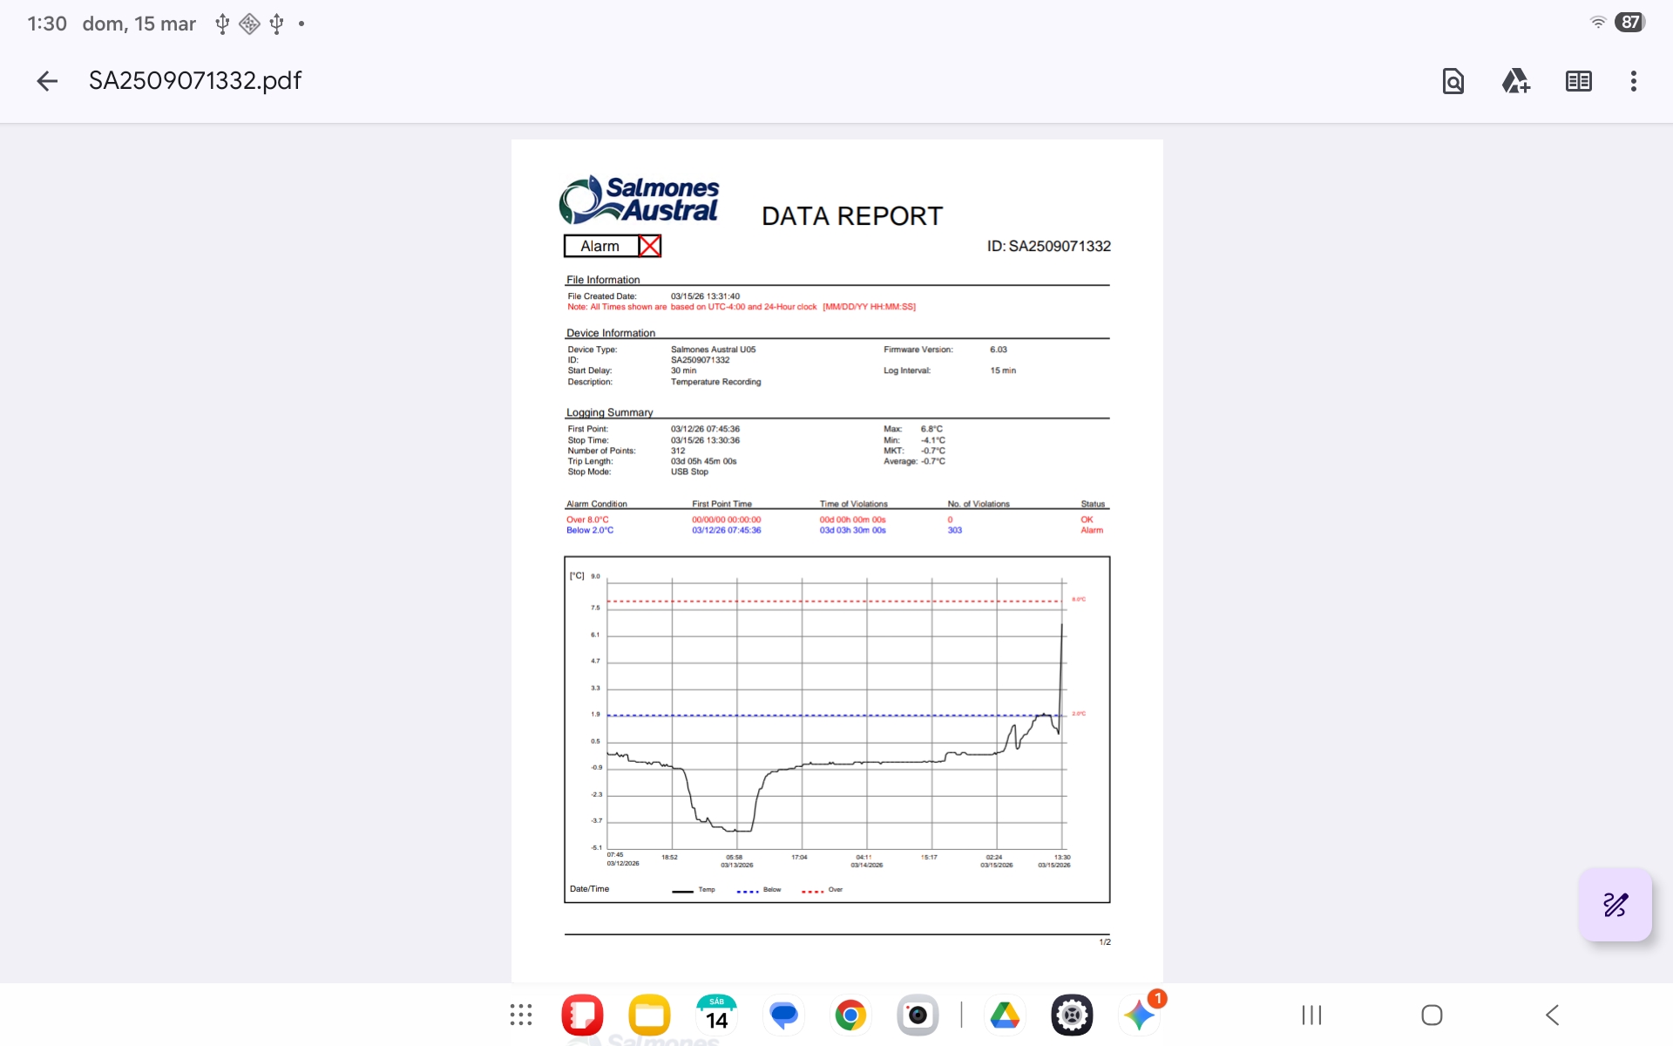Open the three-dot overflow menu
The height and width of the screenshot is (1046, 1673).
pyautogui.click(x=1633, y=81)
